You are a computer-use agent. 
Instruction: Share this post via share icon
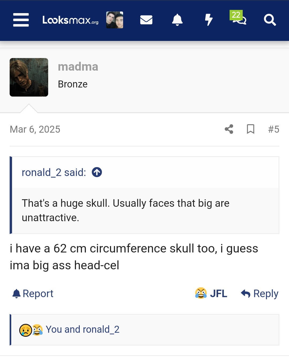coord(229,129)
